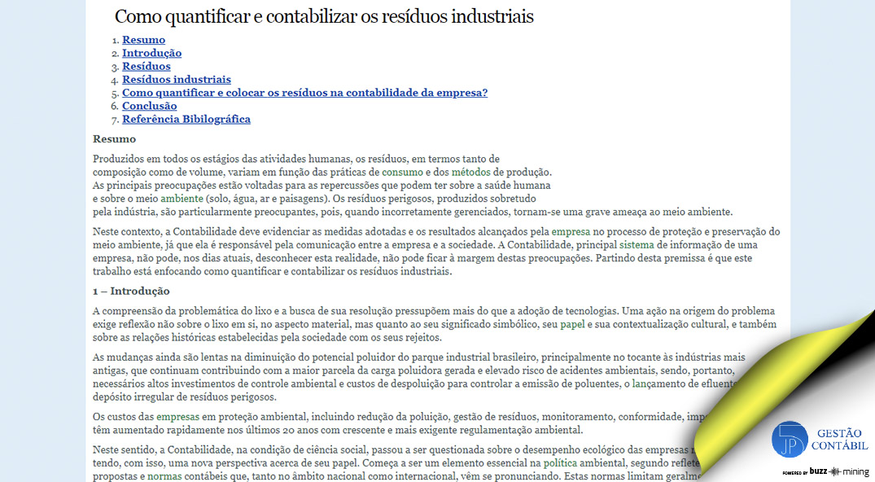Image resolution: width=875 pixels, height=482 pixels.
Task: Open the Introdução table of contents link
Action: 151,53
